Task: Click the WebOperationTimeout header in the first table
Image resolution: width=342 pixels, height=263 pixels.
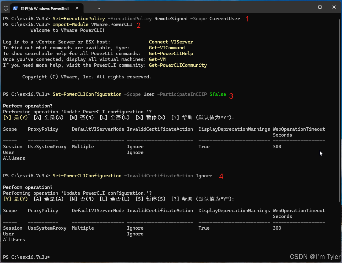Action: (x=299, y=129)
